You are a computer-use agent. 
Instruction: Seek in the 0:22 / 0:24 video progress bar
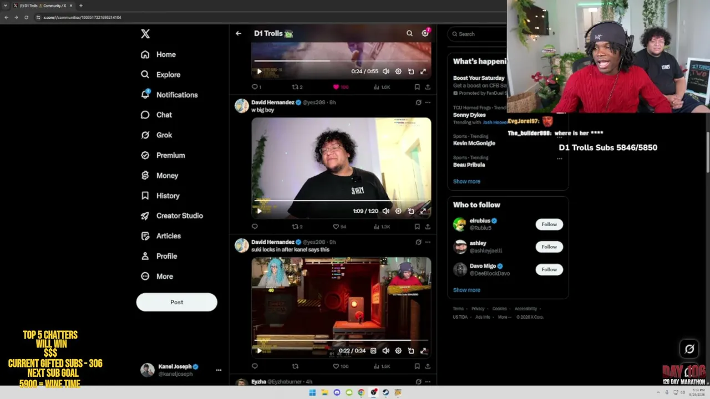click(341, 340)
